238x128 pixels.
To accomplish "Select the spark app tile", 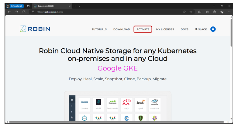I will point(140,105).
